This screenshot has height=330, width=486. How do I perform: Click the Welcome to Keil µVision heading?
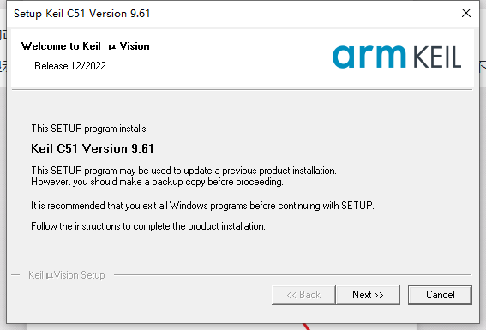[85, 46]
